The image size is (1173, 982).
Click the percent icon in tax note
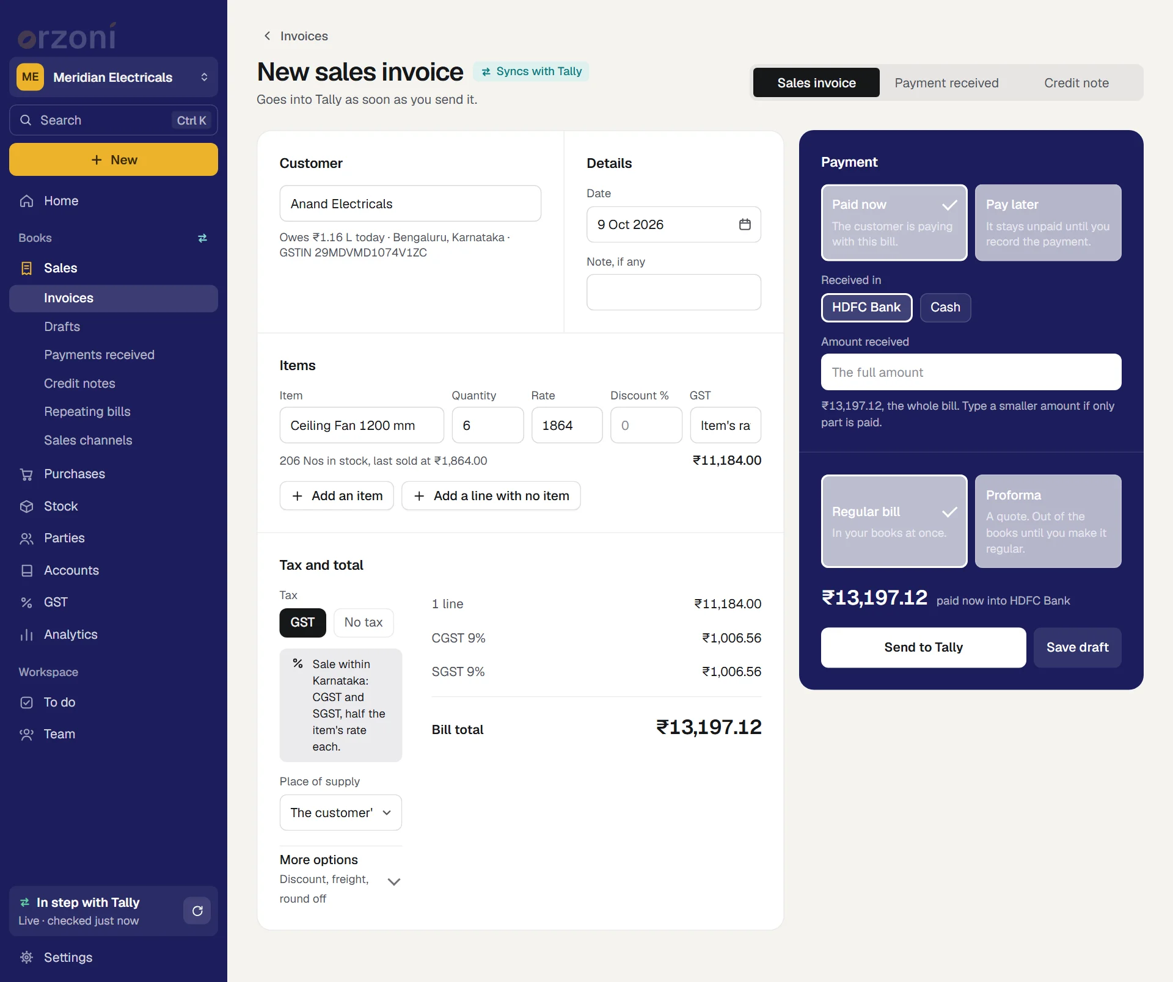click(298, 663)
